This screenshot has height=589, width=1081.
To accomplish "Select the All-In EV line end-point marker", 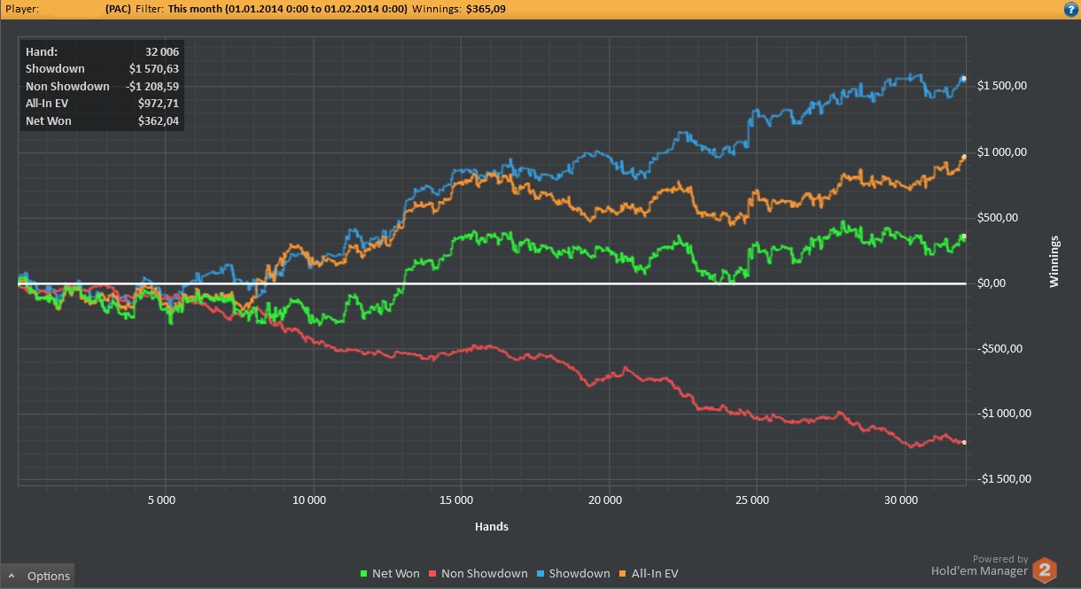I will click(x=964, y=158).
